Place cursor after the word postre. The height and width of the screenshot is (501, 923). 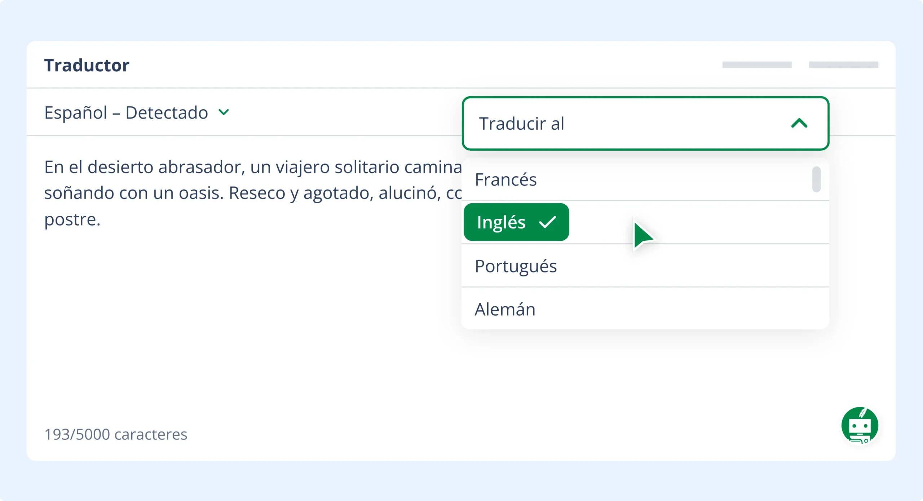pos(101,220)
